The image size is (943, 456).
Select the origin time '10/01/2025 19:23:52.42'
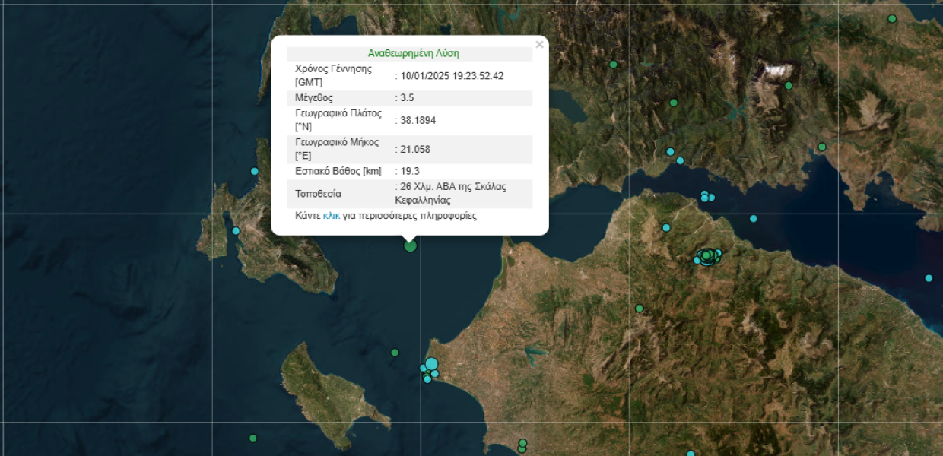pyautogui.click(x=452, y=76)
